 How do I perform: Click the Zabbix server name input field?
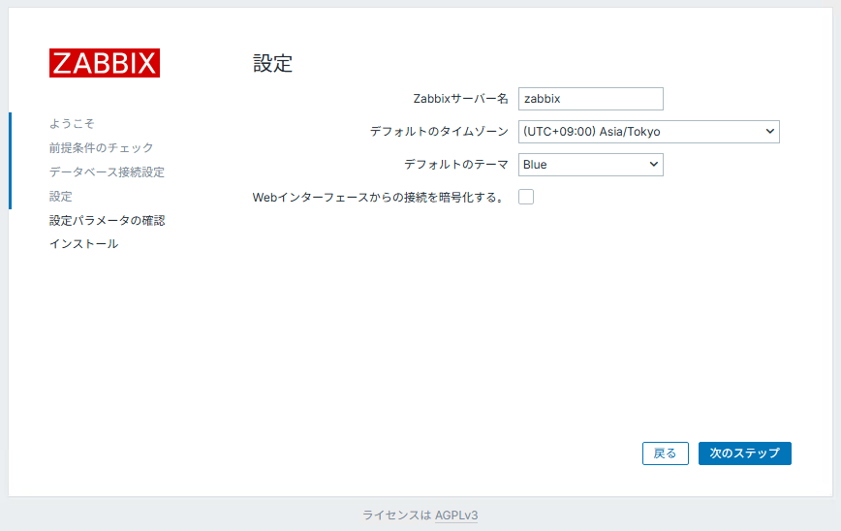(591, 99)
